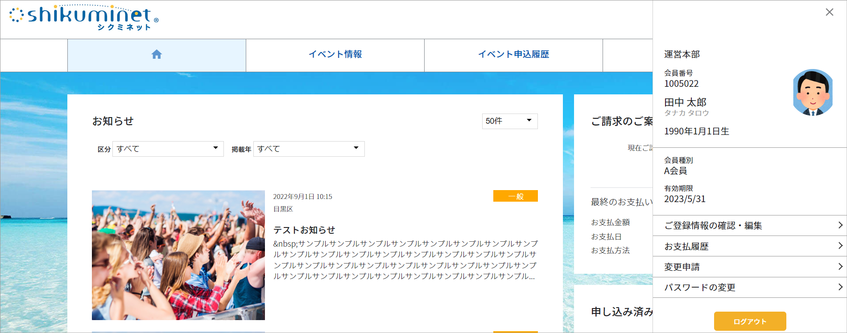The height and width of the screenshot is (333, 847).
Task: Open the 50件 items-per-page dropdown
Action: (509, 121)
